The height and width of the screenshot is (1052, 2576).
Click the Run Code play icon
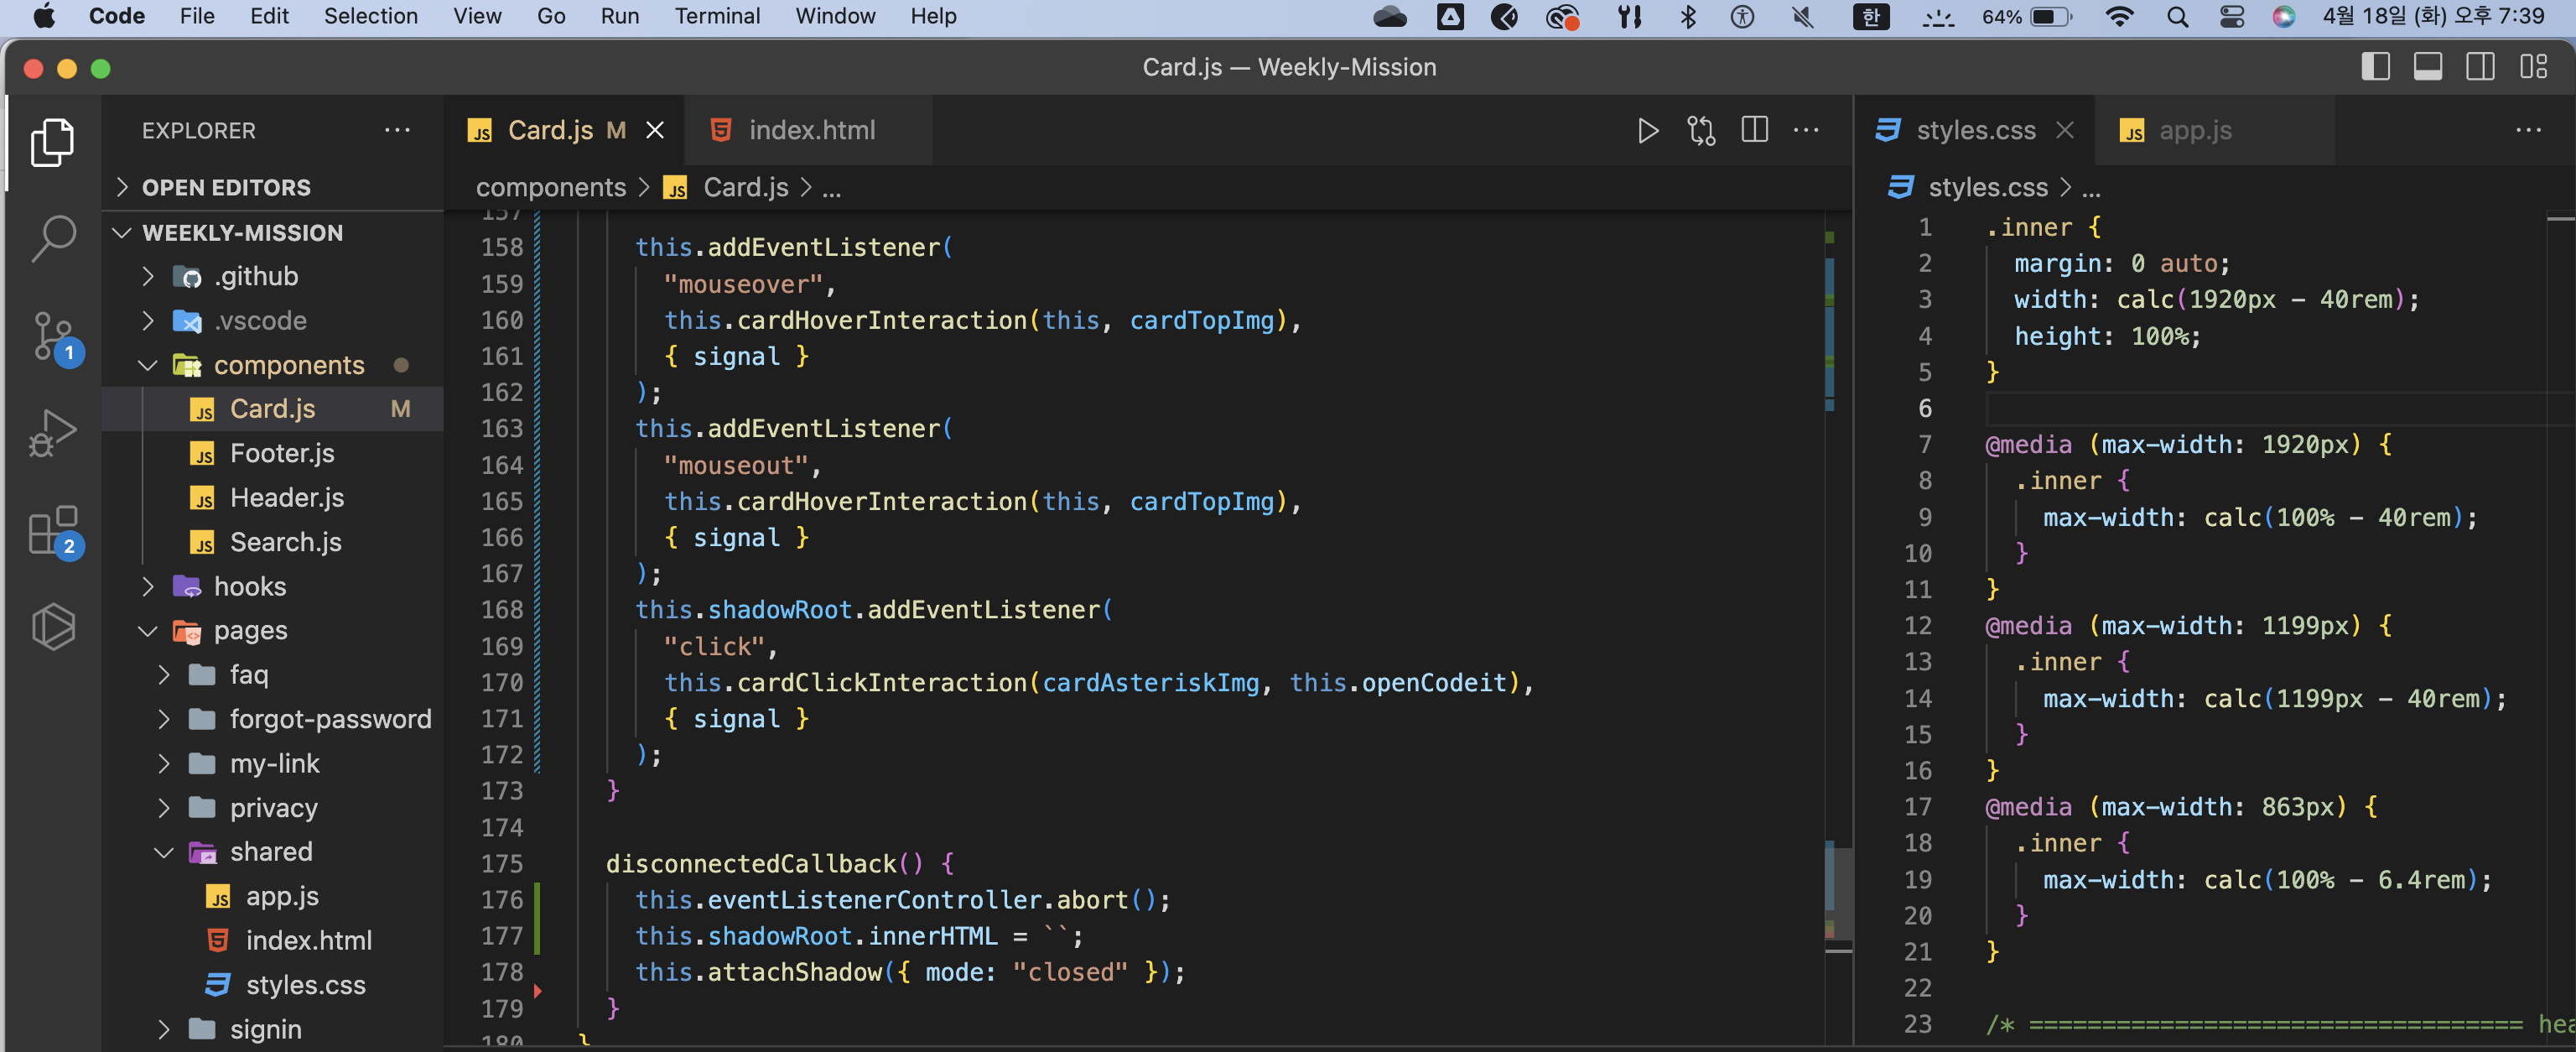tap(1648, 131)
